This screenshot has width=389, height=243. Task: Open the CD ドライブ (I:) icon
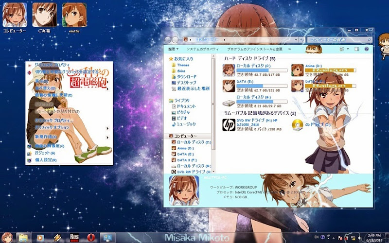point(297,125)
